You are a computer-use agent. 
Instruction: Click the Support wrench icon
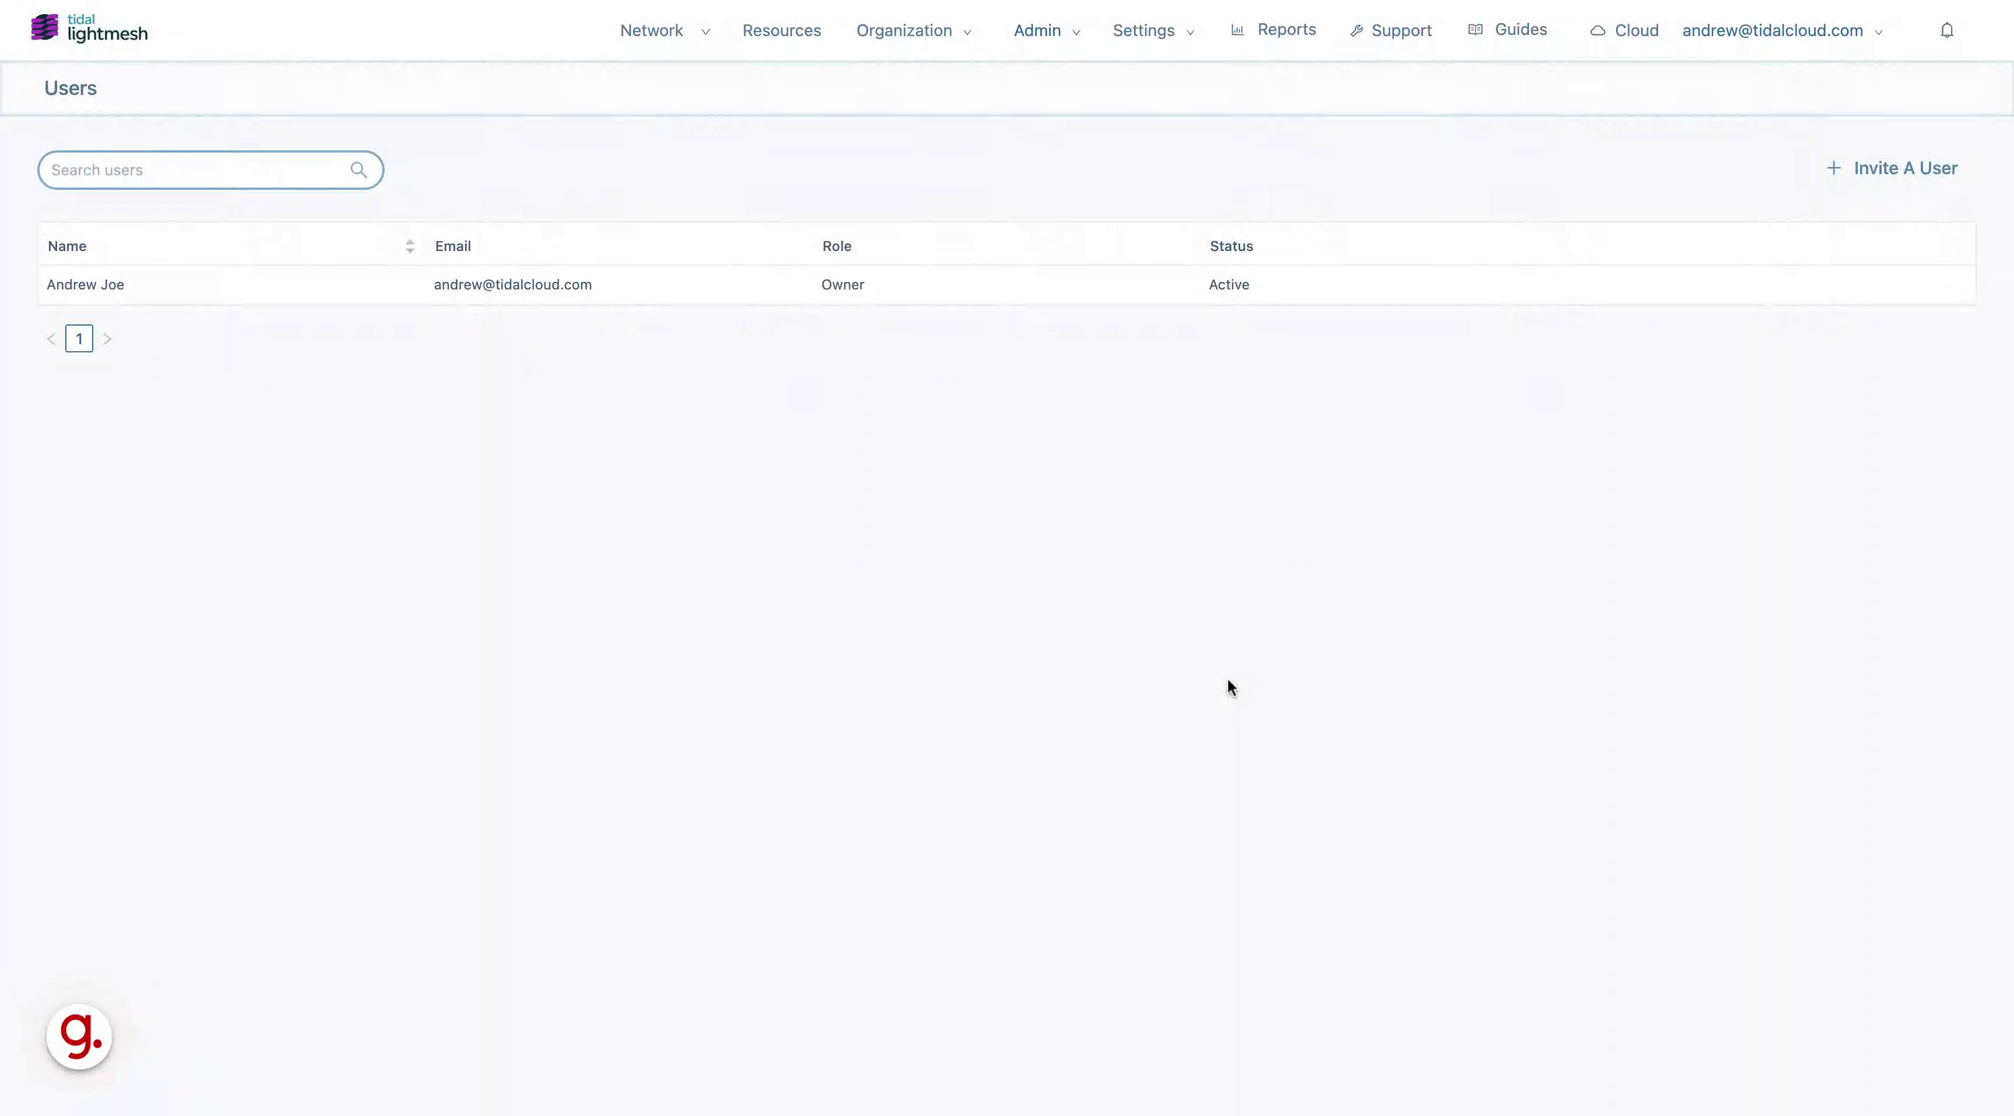pos(1357,30)
